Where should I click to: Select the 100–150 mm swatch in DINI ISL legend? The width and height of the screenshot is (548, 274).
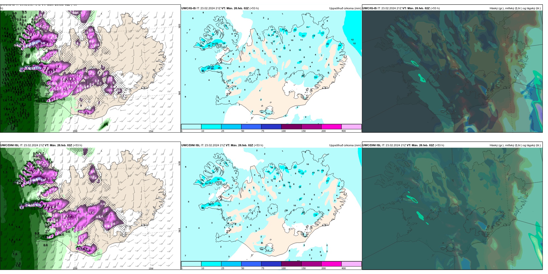[x=291, y=264]
